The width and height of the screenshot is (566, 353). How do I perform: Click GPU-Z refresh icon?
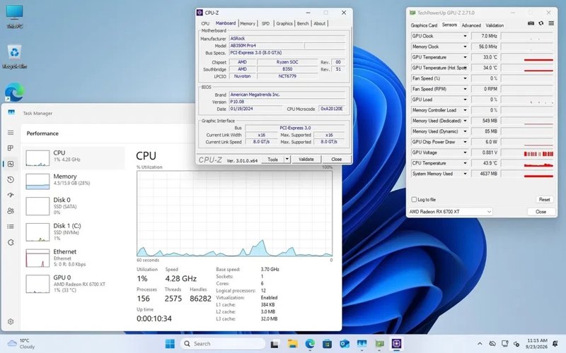pyautogui.click(x=541, y=23)
